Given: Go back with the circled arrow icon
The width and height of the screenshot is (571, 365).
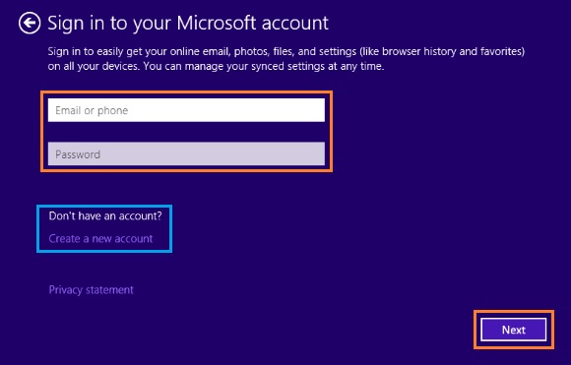Looking at the screenshot, I should (30, 23).
